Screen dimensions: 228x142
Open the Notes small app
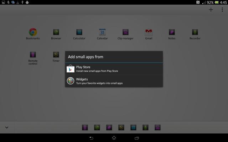(x=172, y=34)
